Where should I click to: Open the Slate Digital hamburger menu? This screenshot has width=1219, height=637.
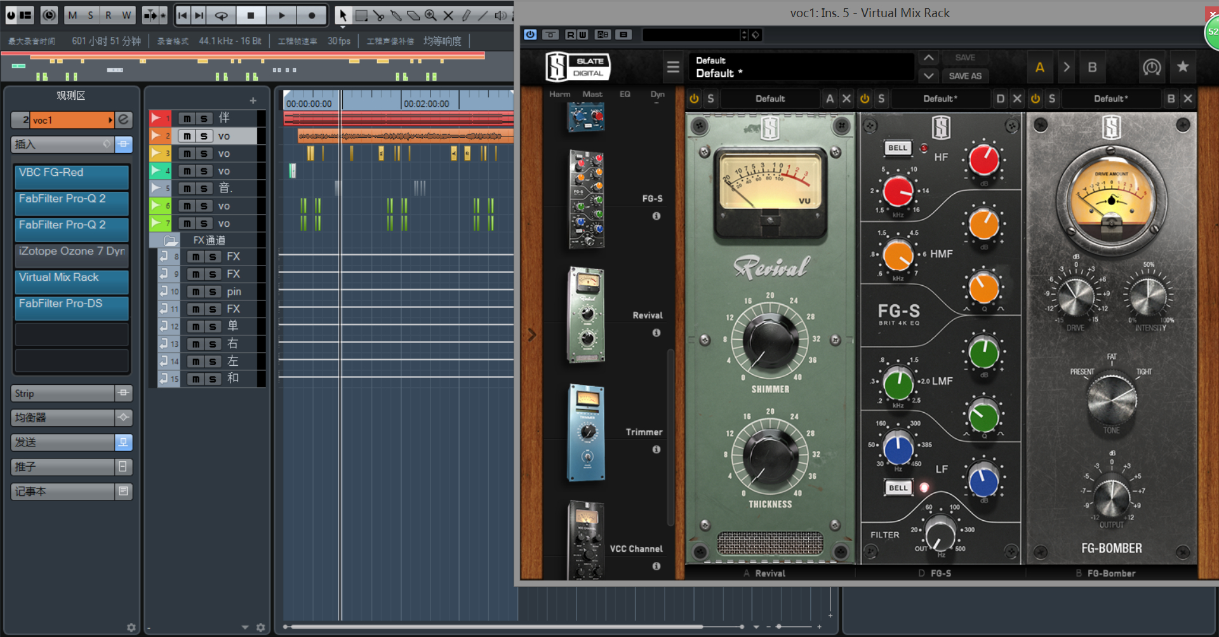[673, 67]
